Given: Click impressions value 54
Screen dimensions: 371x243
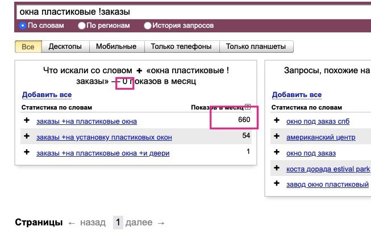Looking at the screenshot, I should [246, 136].
